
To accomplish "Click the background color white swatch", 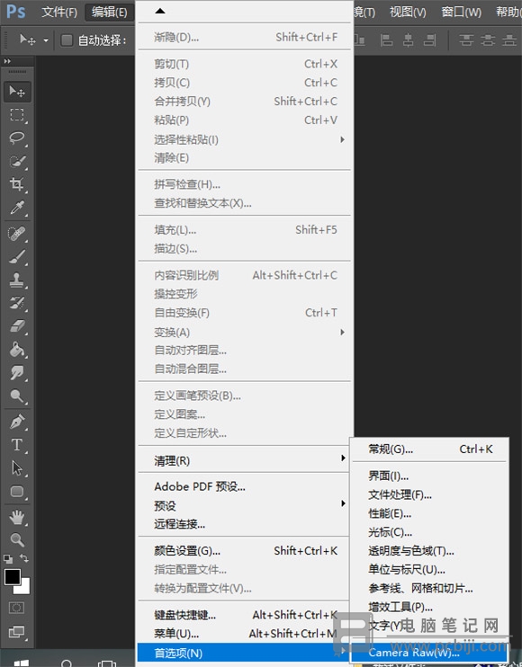I will 24,589.
